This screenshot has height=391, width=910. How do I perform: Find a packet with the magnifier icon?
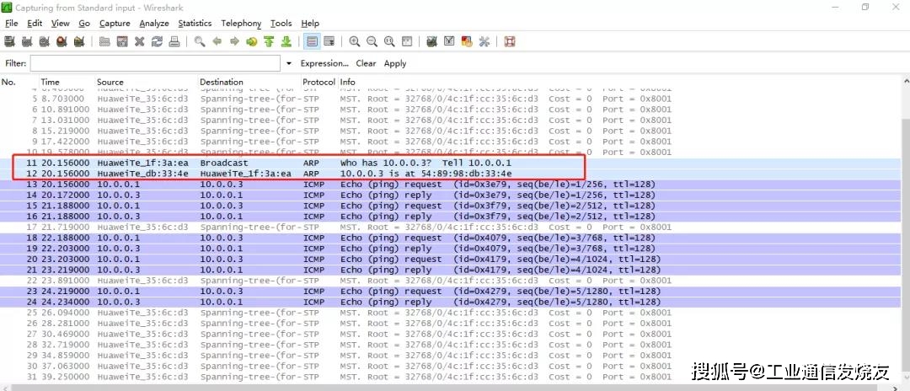pos(200,42)
